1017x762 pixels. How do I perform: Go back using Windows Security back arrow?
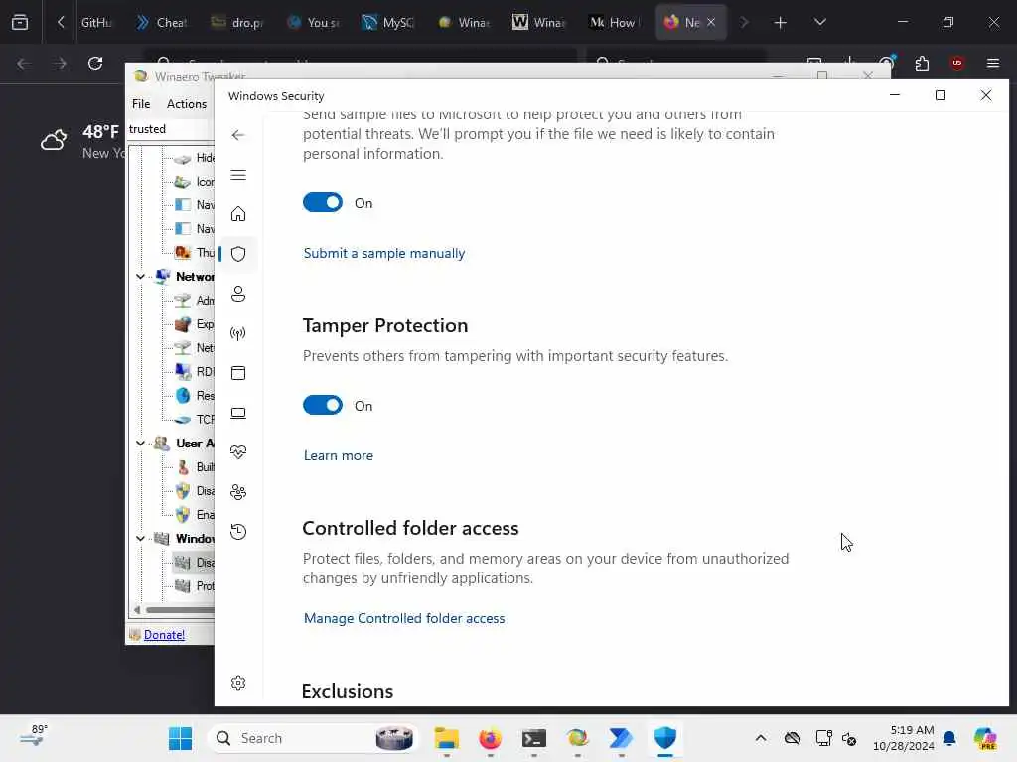(238, 135)
